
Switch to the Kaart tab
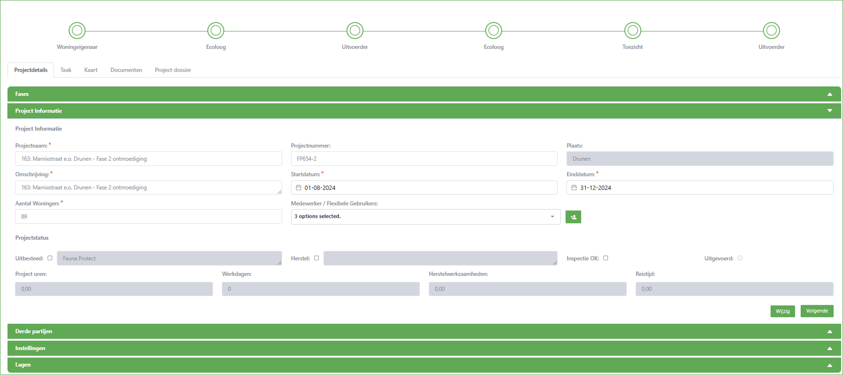(x=91, y=70)
